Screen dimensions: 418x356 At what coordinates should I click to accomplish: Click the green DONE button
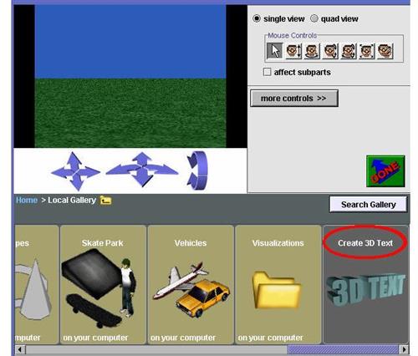[385, 171]
